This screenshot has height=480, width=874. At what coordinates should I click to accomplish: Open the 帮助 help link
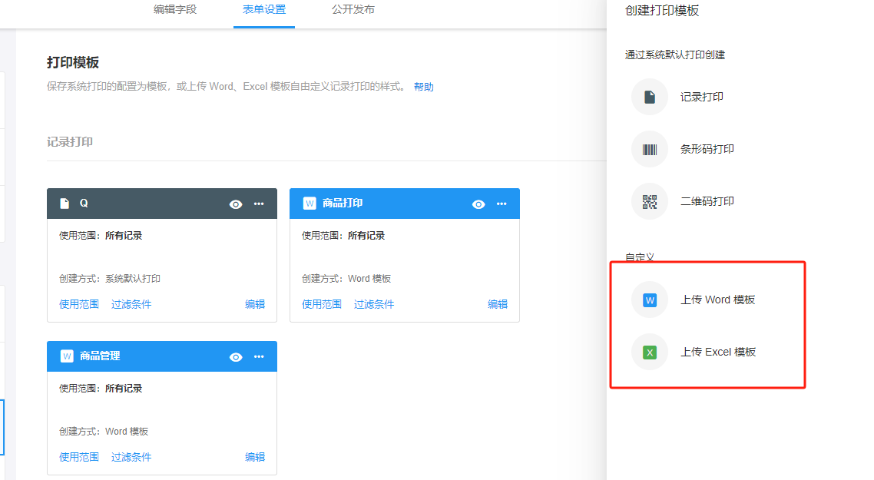424,88
